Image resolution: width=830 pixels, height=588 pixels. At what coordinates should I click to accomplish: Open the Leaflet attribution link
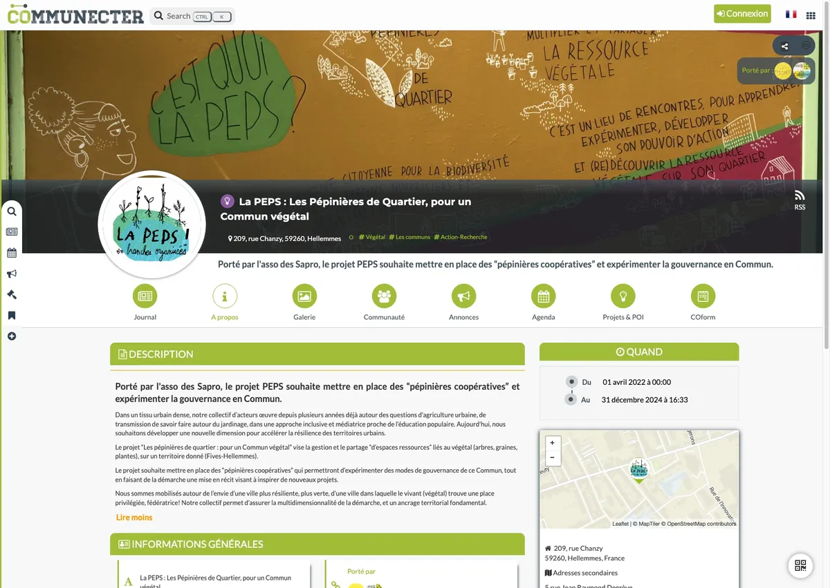coord(620,524)
